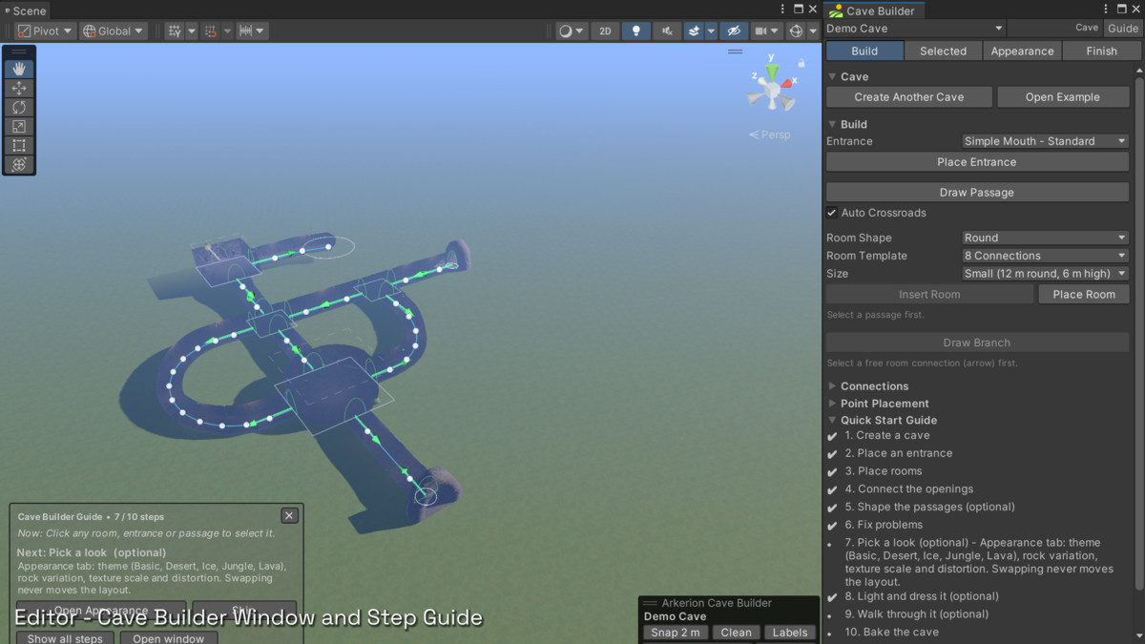Uncheck the Auto Crossroads checkbox

point(832,213)
